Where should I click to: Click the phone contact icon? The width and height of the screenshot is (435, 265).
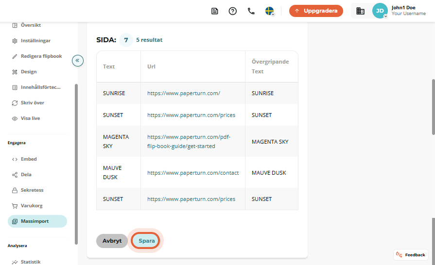251,11
